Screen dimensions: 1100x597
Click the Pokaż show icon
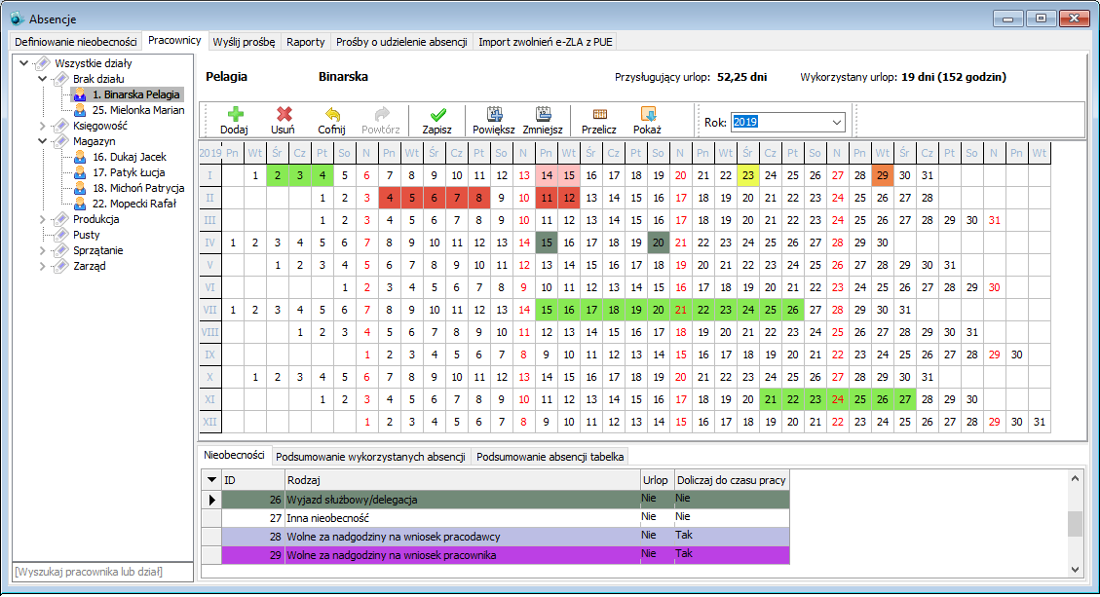[648, 114]
